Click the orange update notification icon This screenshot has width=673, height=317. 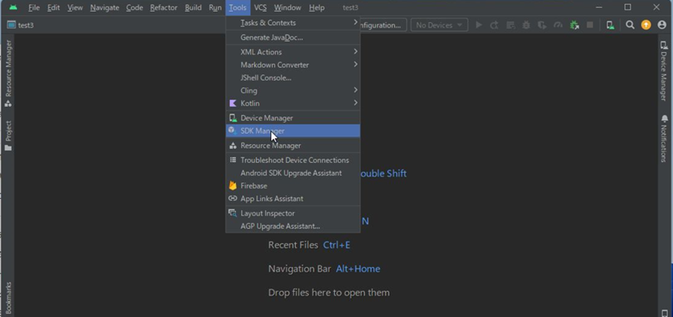pos(646,25)
